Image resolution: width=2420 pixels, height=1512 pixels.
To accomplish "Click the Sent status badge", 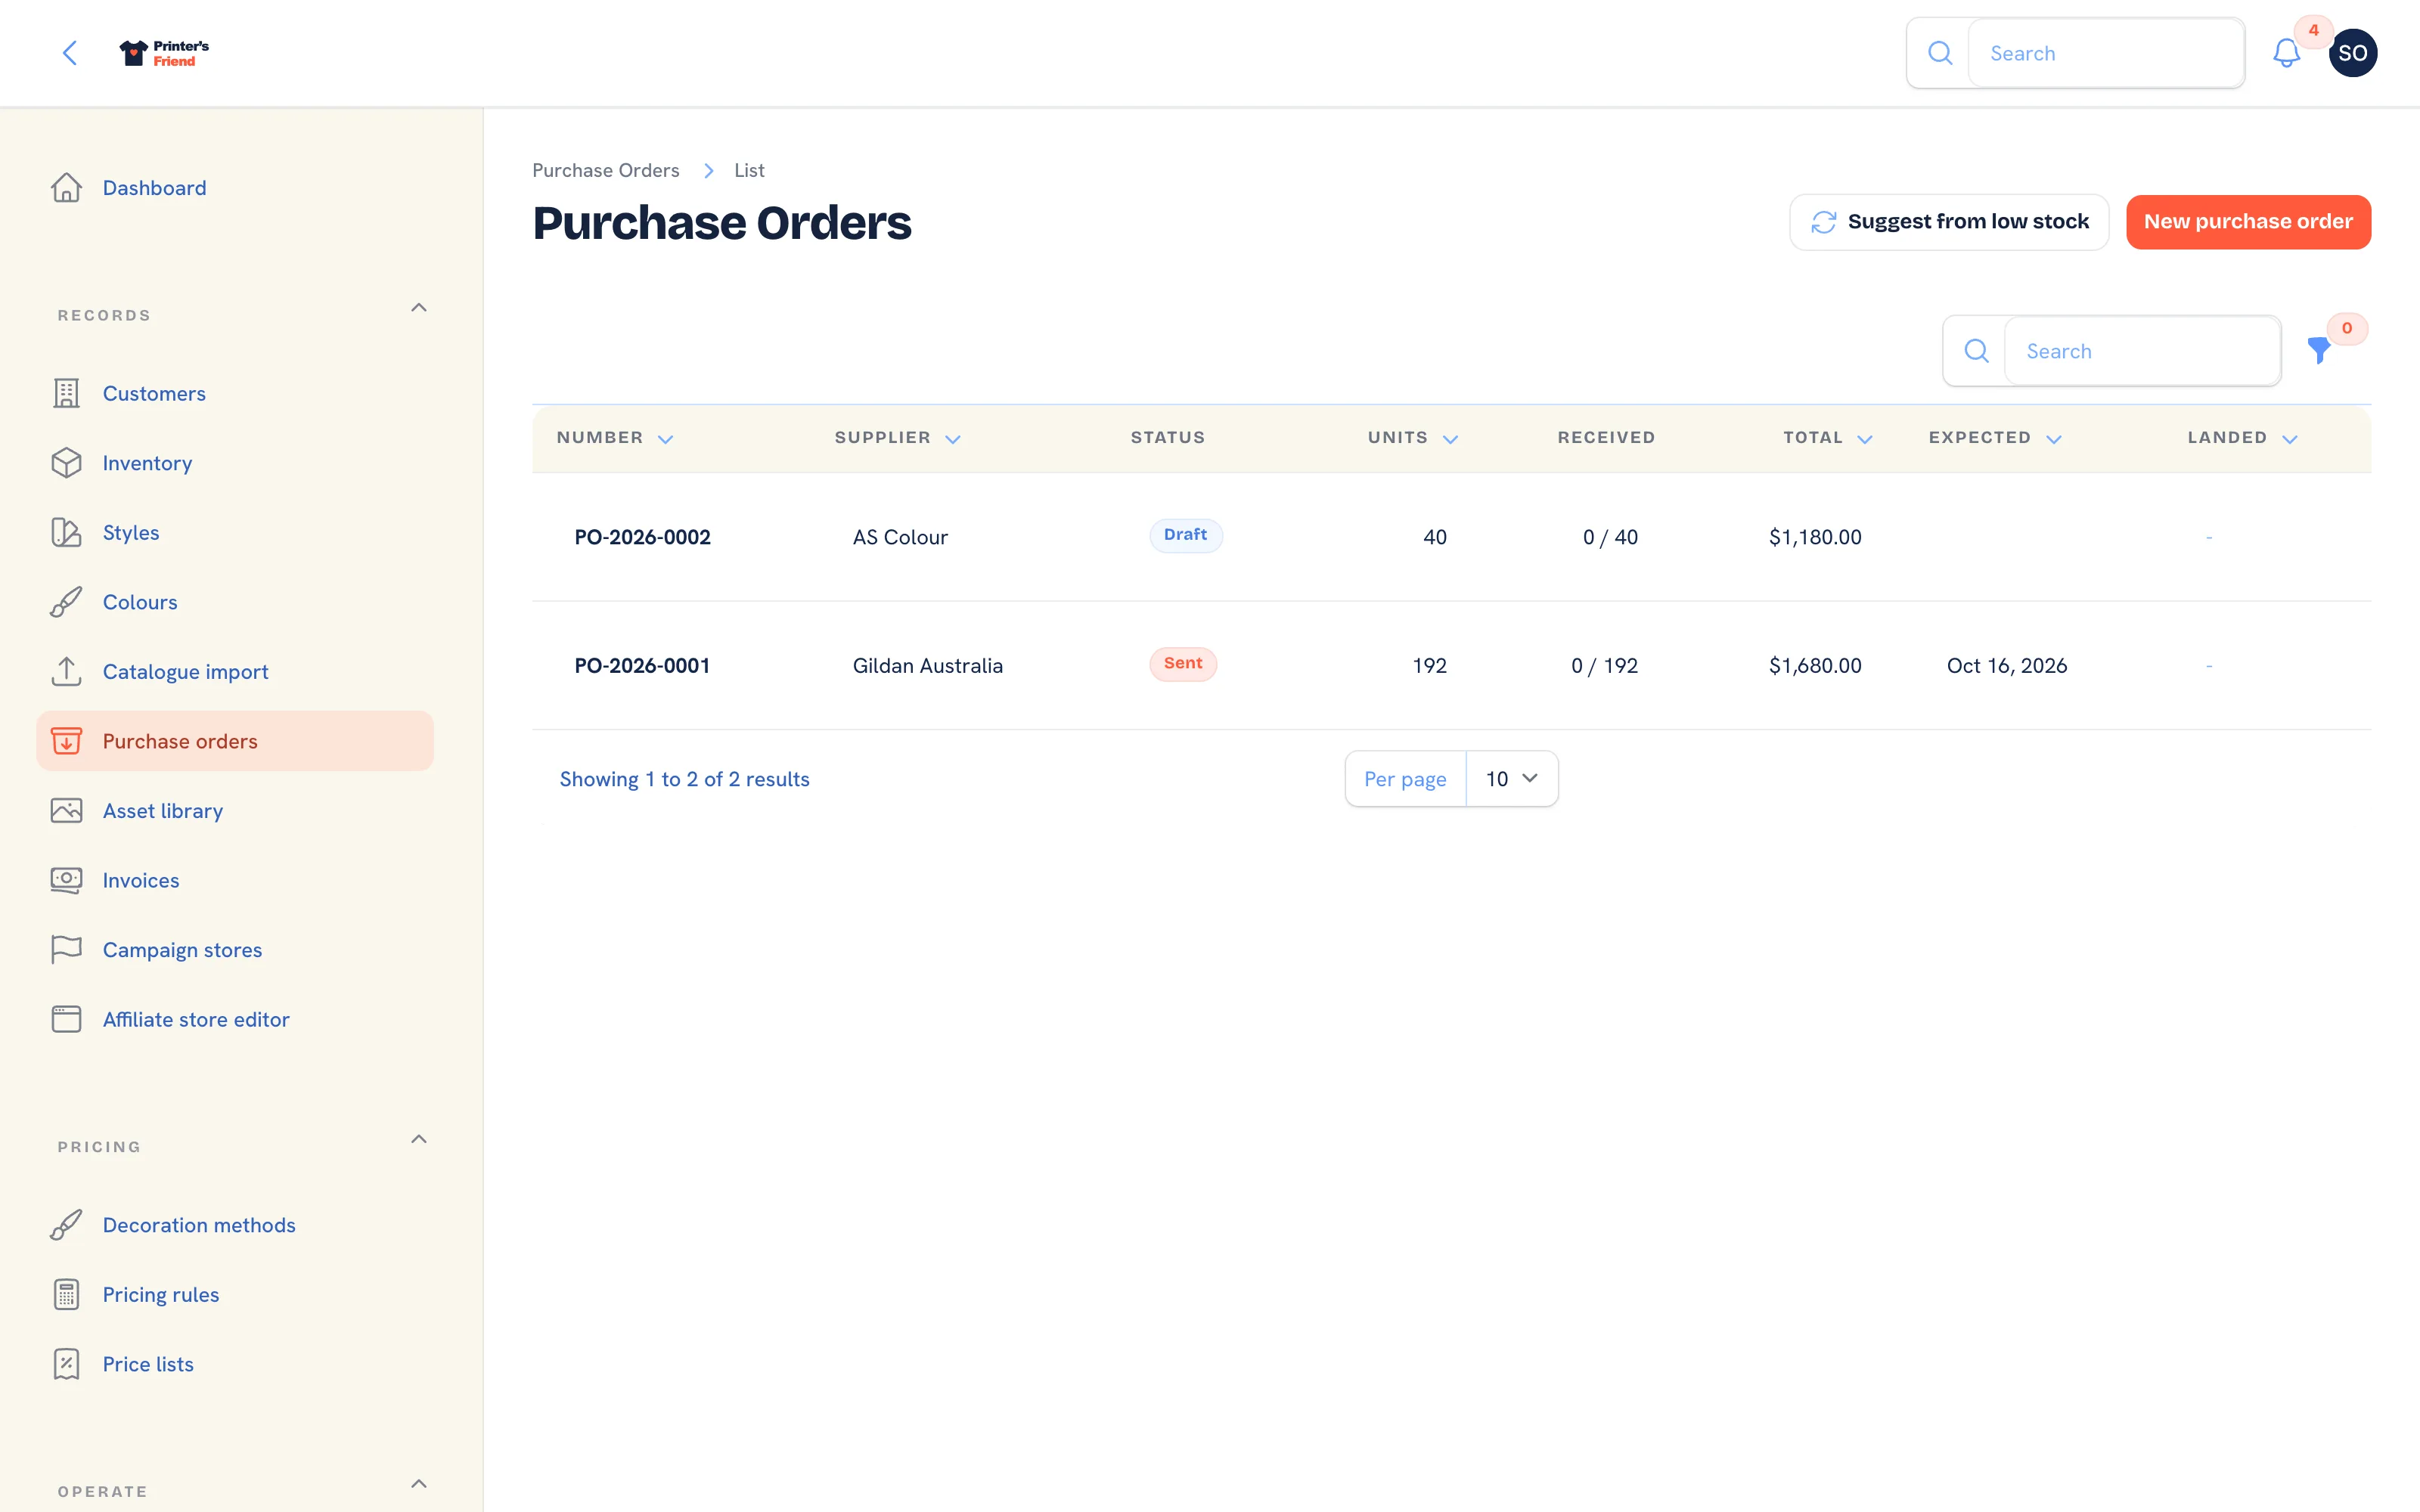I will click(x=1183, y=664).
